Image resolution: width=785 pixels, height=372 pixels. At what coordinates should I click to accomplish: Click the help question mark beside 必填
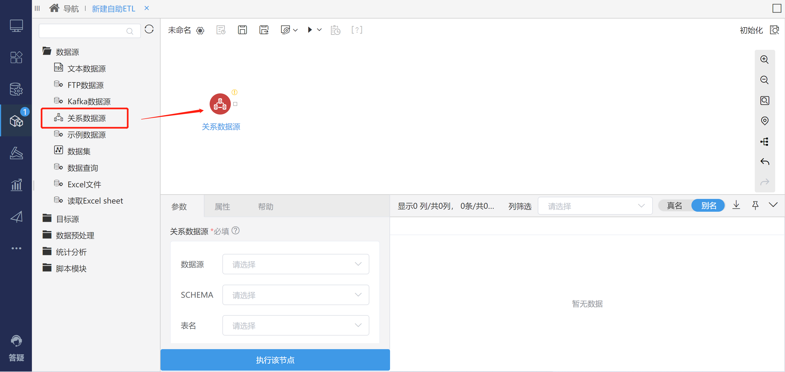point(235,231)
